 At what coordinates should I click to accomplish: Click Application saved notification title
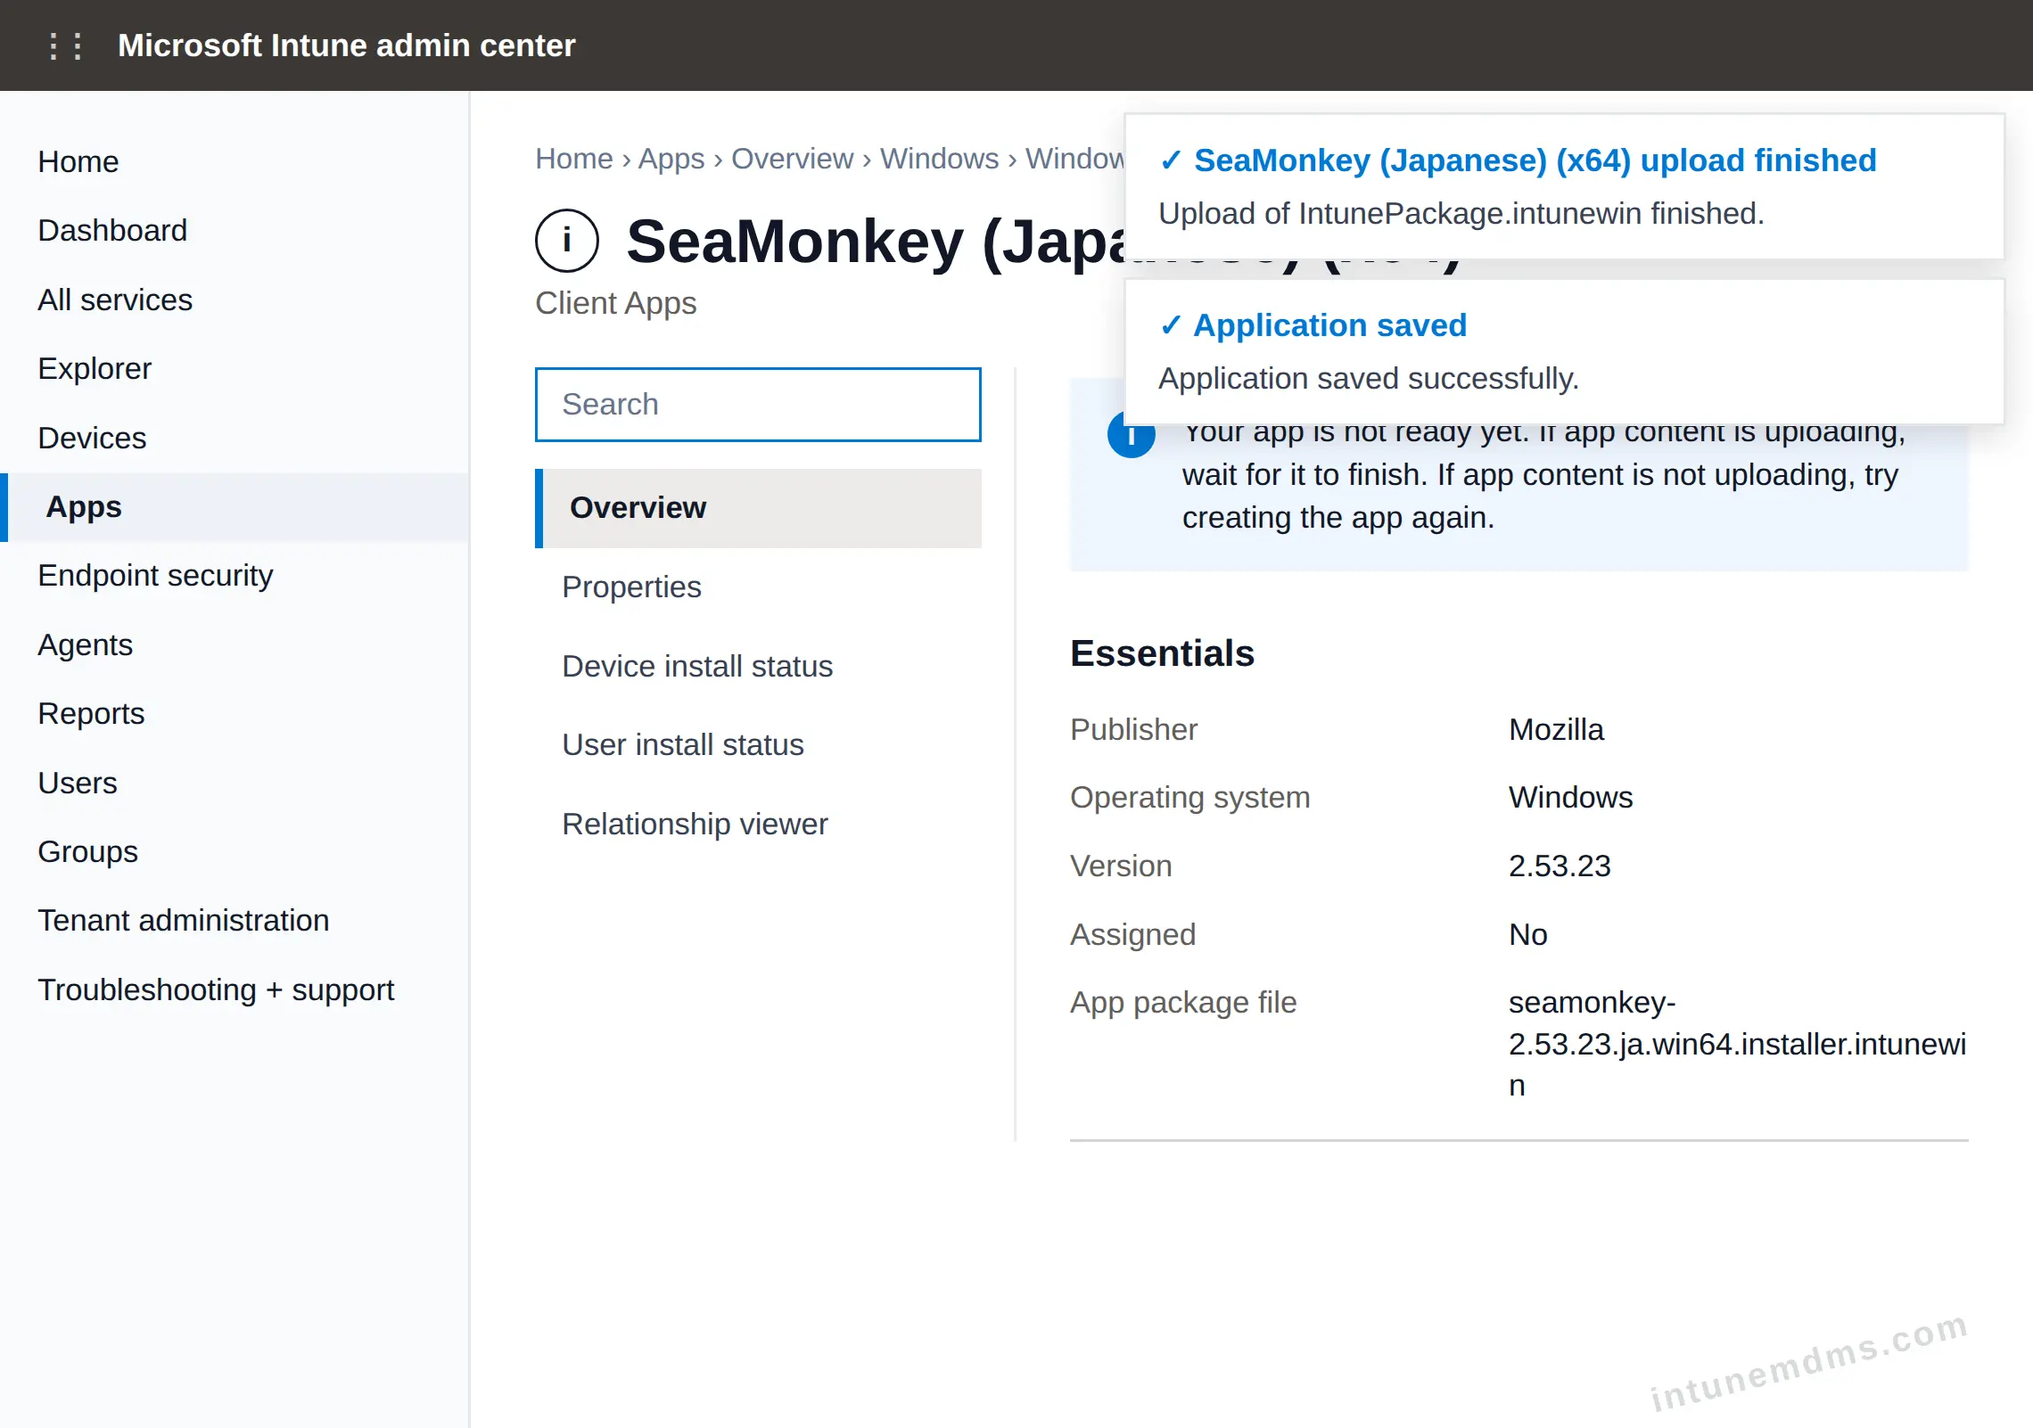tap(1330, 325)
